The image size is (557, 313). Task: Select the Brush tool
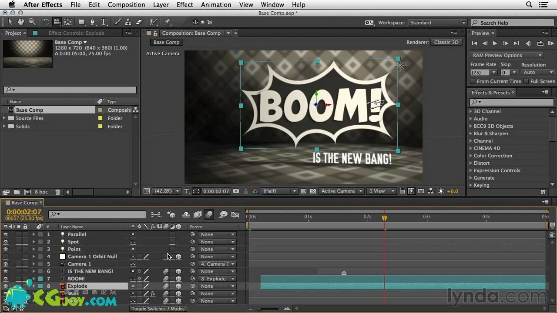click(117, 22)
